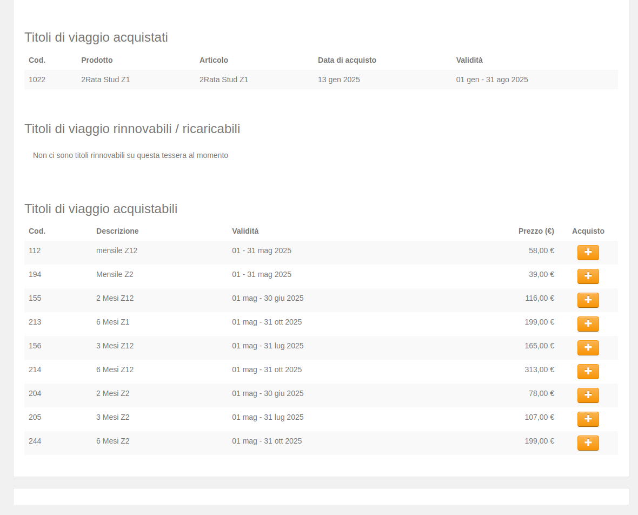Click the Articolo column header

(x=214, y=60)
